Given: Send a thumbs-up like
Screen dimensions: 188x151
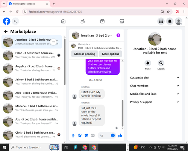Looking at the screenshot, I should click(120, 136).
